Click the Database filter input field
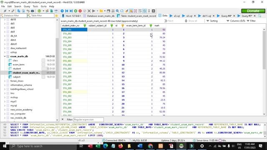 point(14,15)
